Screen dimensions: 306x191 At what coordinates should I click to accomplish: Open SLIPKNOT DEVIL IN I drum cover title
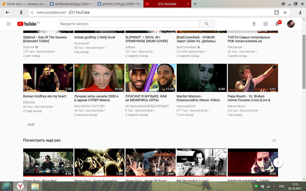pyautogui.click(x=147, y=39)
